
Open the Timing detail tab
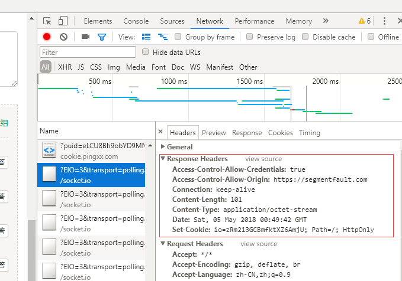(310, 133)
